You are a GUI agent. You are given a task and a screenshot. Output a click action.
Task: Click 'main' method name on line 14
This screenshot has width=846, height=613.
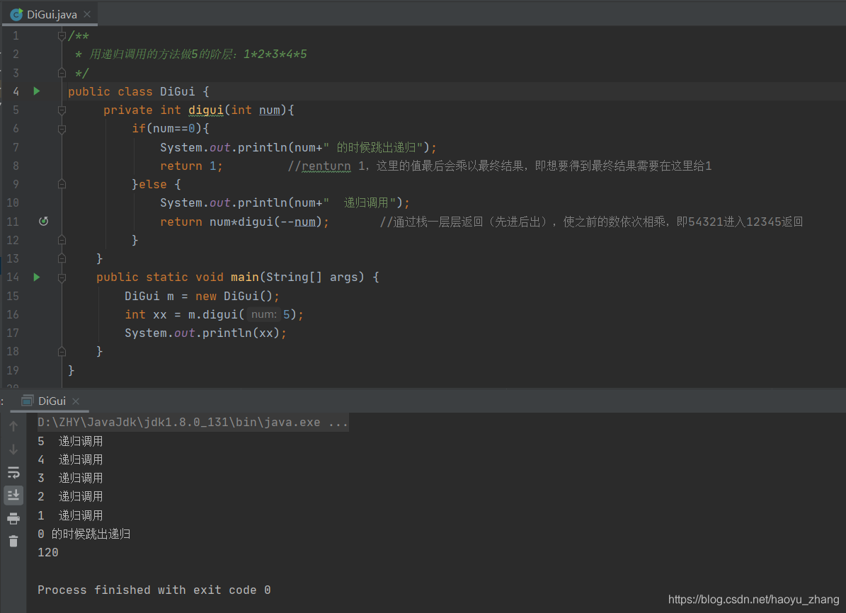245,277
